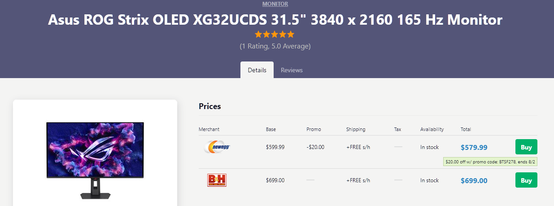Screen dimensions: 554x206
Task: Open the MONITOR category link
Action: [275, 4]
